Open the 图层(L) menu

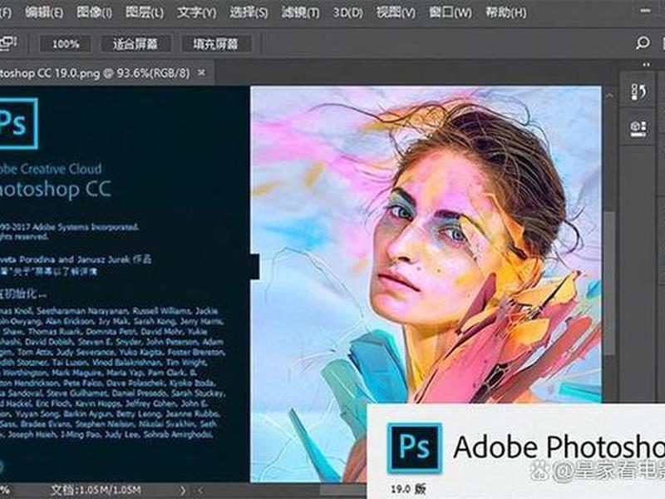145,12
